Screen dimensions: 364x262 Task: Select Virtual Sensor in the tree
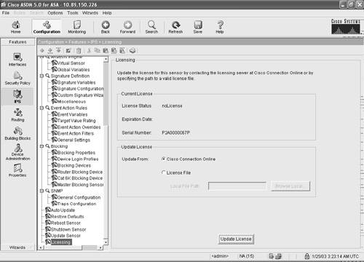click(x=68, y=63)
